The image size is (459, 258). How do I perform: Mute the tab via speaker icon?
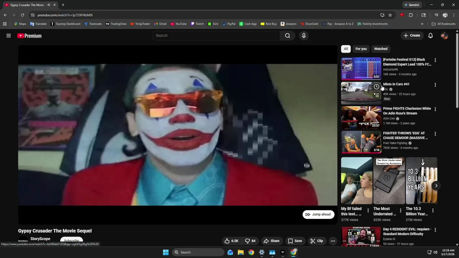coord(49,5)
